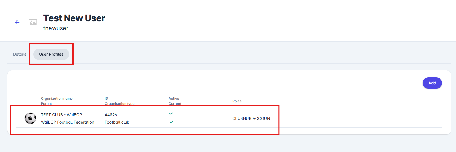
Task: Click the tnewuser username text
Action: click(56, 28)
